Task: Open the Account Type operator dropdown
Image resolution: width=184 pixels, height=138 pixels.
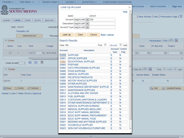Action: [87, 28]
